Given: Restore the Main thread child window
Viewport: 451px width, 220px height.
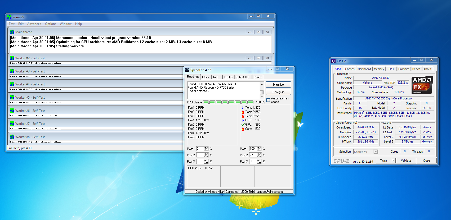Looking at the screenshot, I should click(x=258, y=32).
